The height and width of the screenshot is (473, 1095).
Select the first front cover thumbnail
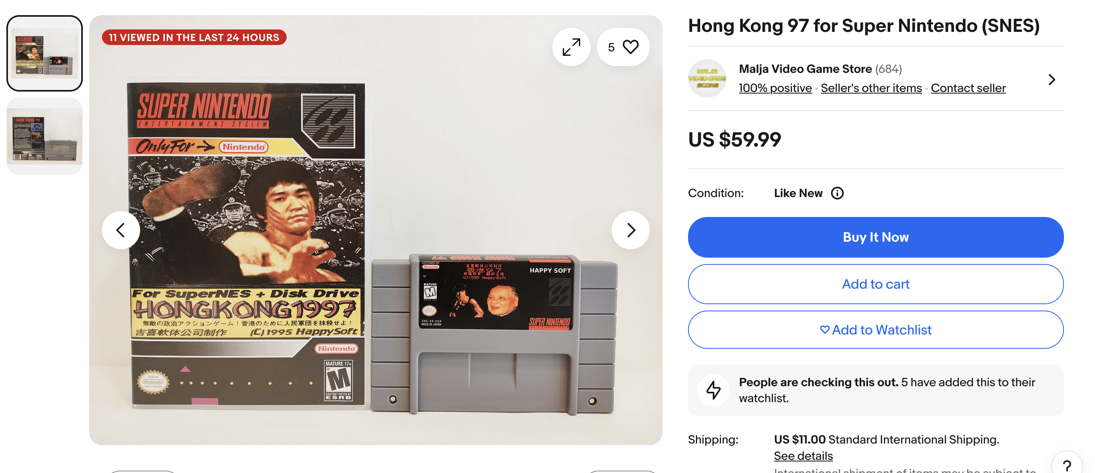coord(45,53)
